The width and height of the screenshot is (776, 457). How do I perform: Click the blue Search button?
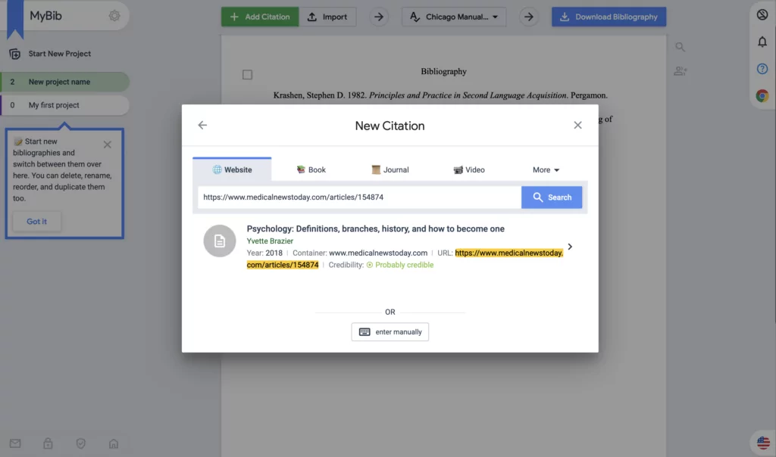(x=552, y=197)
